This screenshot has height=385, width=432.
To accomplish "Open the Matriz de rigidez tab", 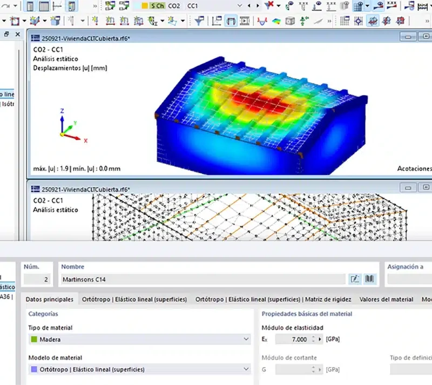I will pos(273,299).
